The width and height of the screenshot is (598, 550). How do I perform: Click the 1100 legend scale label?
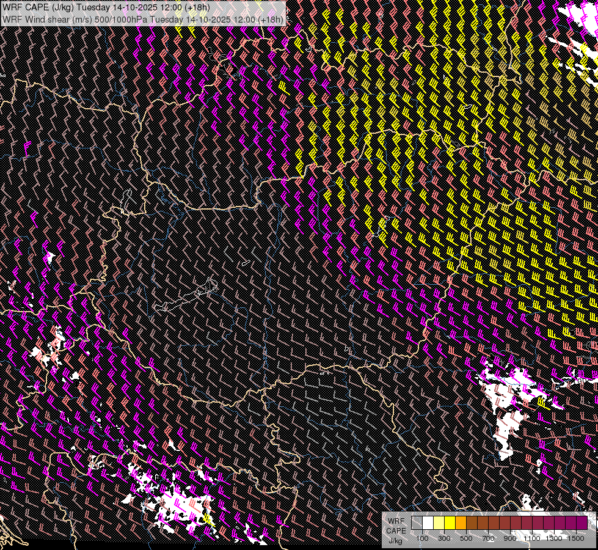pyautogui.click(x=532, y=538)
